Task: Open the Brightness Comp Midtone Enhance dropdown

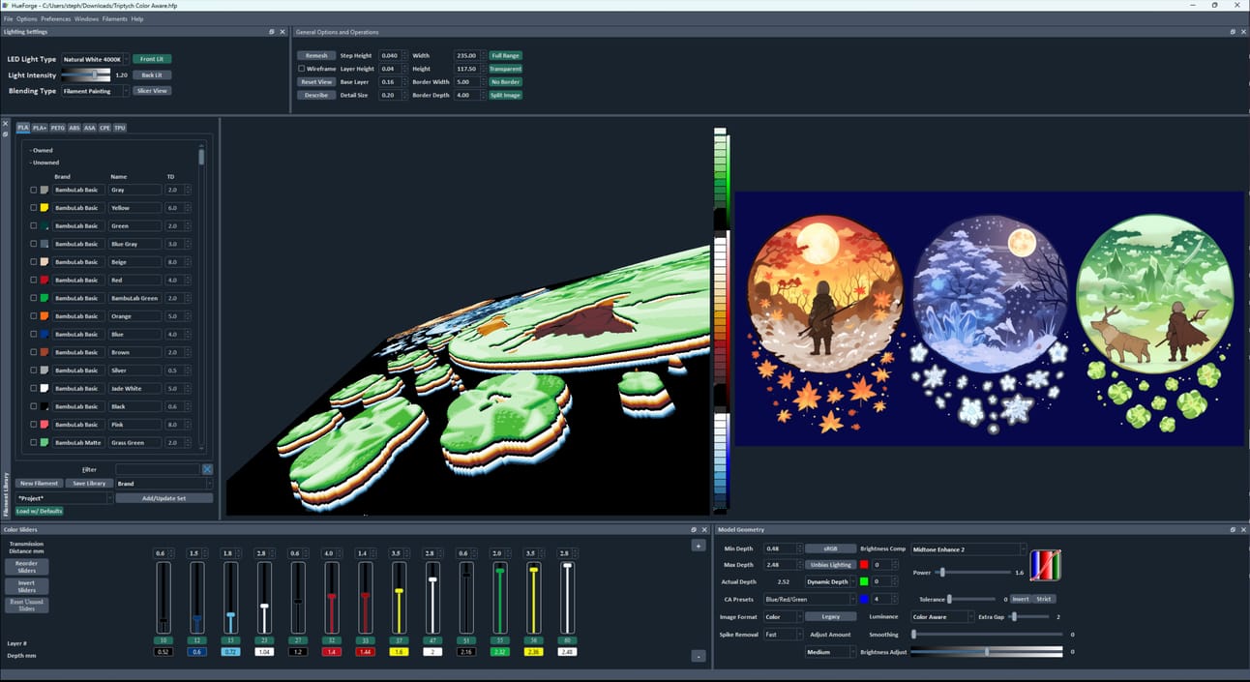Action: (967, 549)
